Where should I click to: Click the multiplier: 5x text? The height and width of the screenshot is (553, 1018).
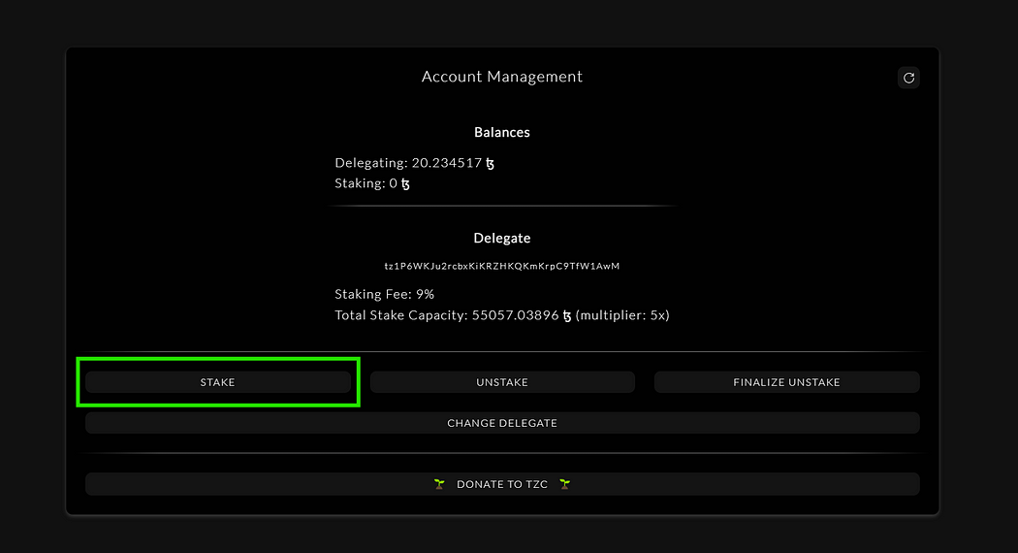pyautogui.click(x=622, y=315)
